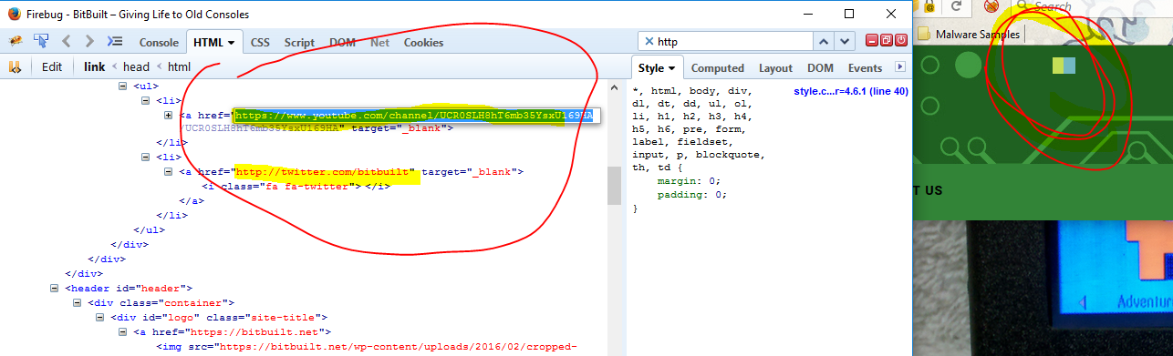Open Malware Samples bookmark folder in browser
This screenshot has width=1173, height=356.
click(x=969, y=34)
